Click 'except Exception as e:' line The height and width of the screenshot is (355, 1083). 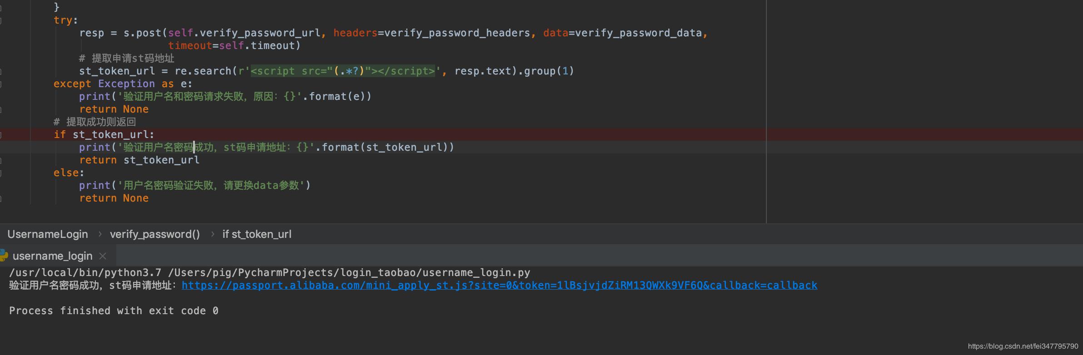click(123, 84)
